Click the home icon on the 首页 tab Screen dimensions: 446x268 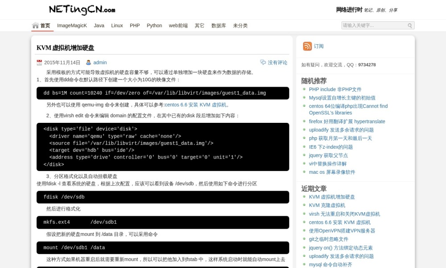[35, 25]
